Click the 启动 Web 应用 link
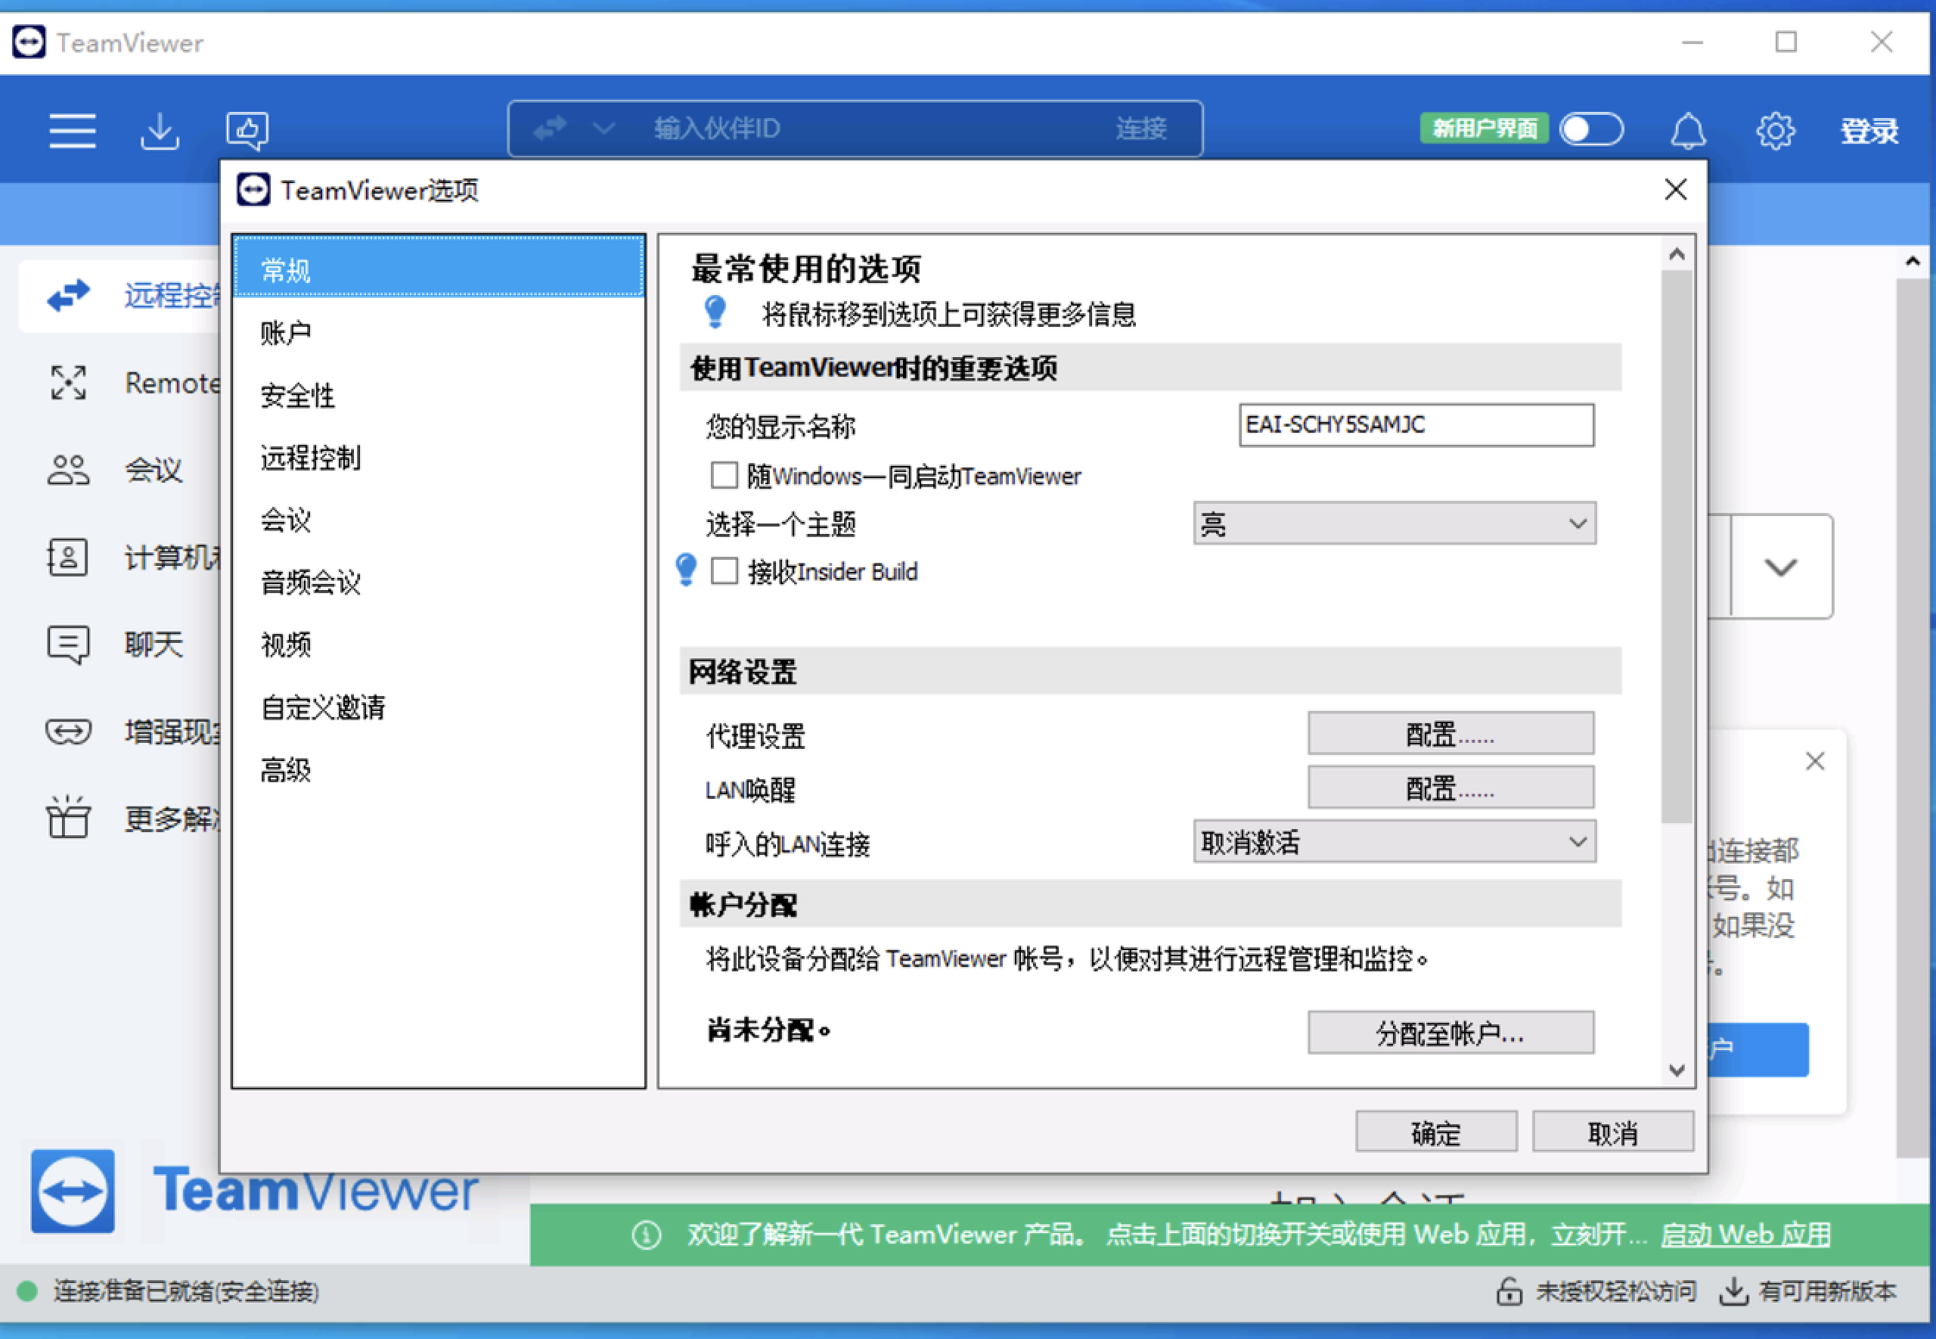This screenshot has width=1936, height=1339. pos(1745,1234)
